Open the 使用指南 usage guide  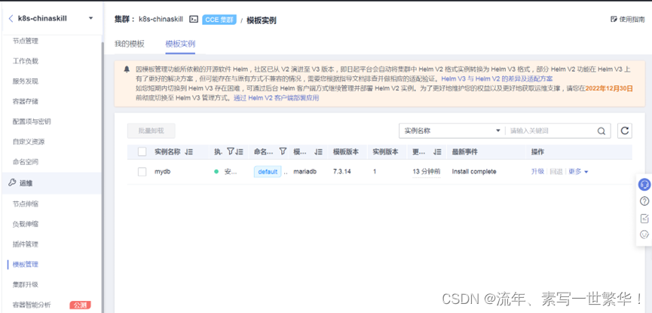[628, 19]
